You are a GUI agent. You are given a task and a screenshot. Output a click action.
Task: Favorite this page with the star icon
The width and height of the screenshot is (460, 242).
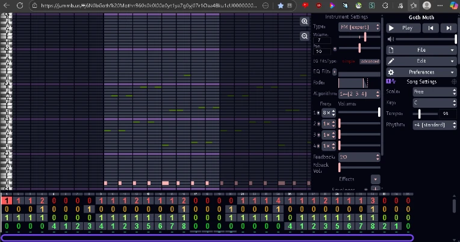pyautogui.click(x=281, y=5)
